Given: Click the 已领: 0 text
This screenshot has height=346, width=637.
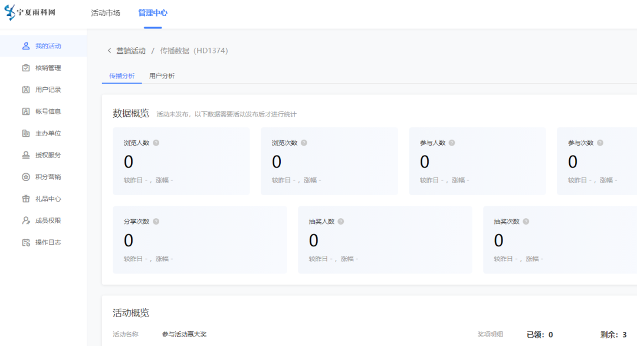Looking at the screenshot, I should pyautogui.click(x=540, y=335).
